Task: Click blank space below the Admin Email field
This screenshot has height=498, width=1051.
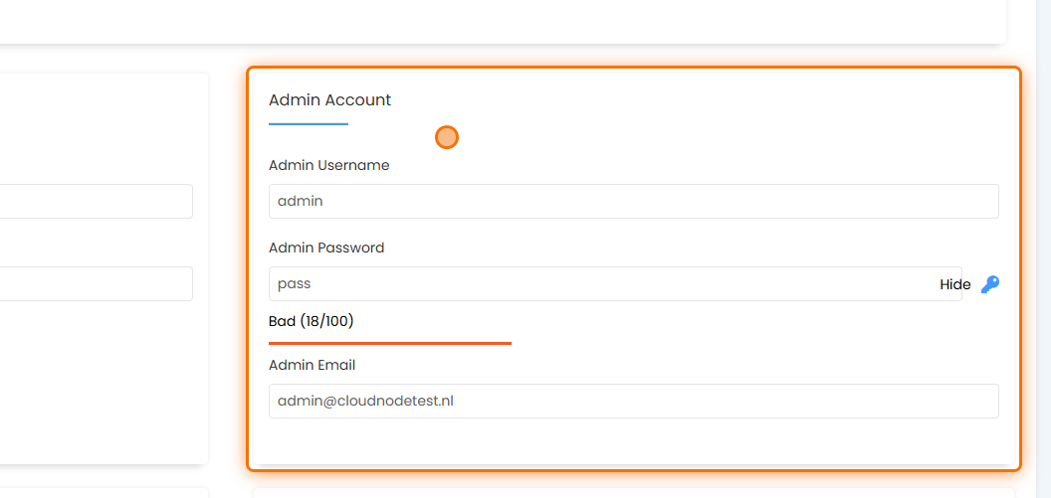Action: click(633, 440)
